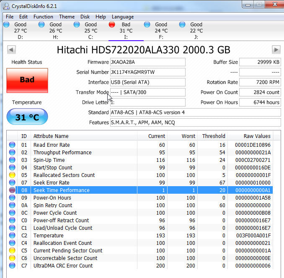The image size is (284, 278).
Task: Select the Reallocated Sectors Count attribute name
Action: point(64,175)
